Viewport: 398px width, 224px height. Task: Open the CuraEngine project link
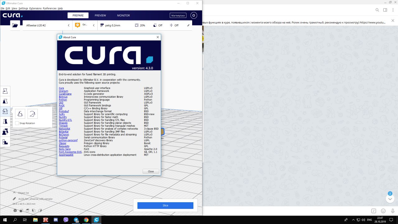click(x=65, y=94)
